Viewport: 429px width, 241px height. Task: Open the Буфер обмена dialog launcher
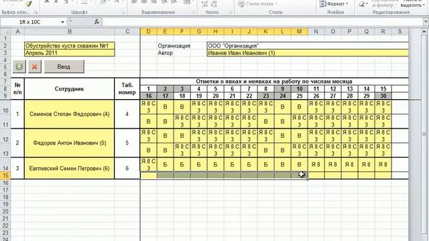pyautogui.click(x=36, y=13)
